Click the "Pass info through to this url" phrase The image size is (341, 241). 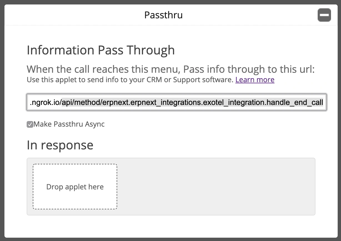pos(249,69)
